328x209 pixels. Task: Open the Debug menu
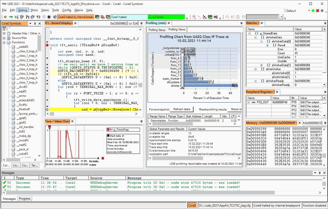pyautogui.click(x=23, y=10)
